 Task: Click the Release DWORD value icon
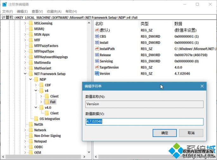(x=97, y=55)
